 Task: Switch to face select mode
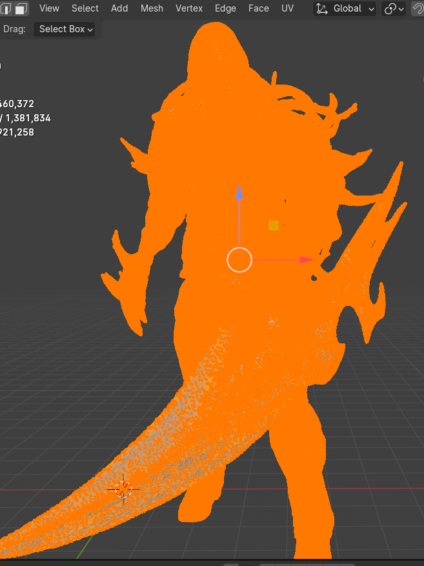click(x=21, y=8)
